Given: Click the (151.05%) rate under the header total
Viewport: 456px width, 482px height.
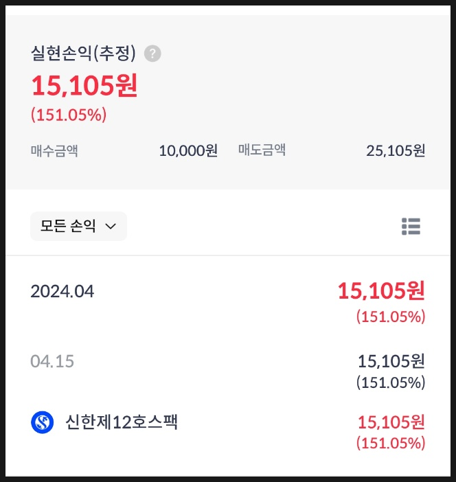Looking at the screenshot, I should (69, 115).
